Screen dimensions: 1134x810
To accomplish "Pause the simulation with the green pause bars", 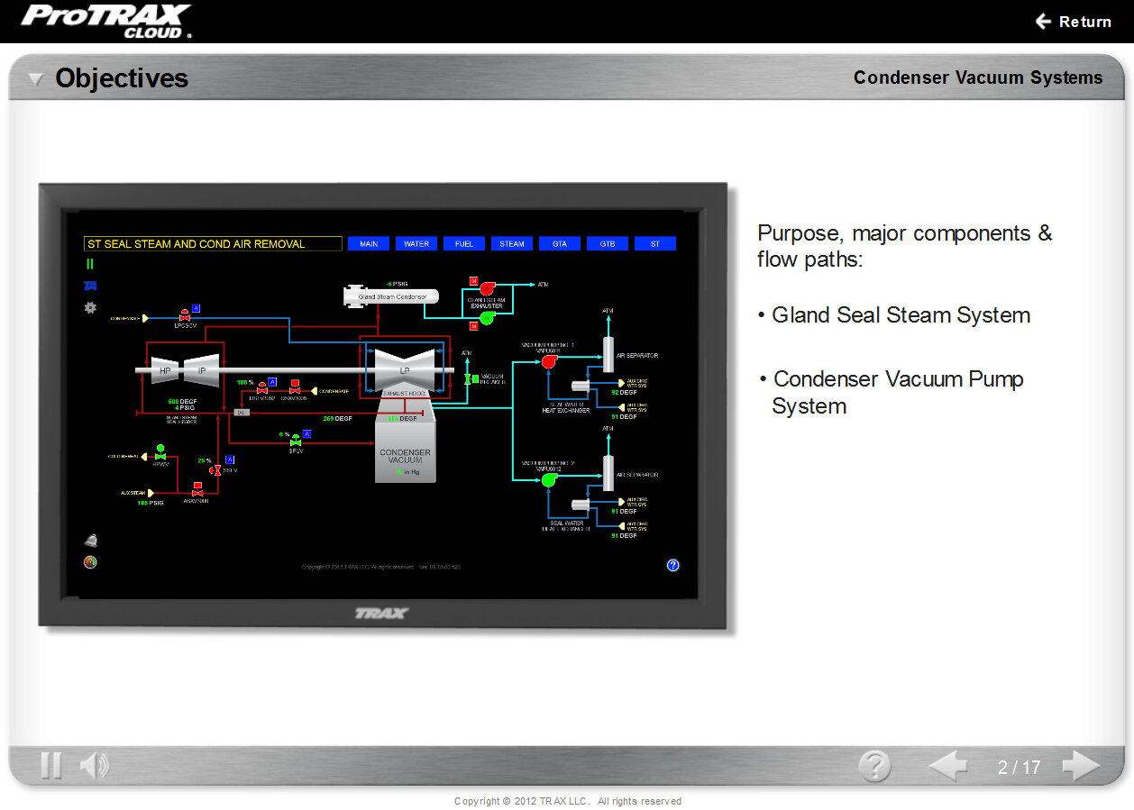I will pyautogui.click(x=89, y=263).
